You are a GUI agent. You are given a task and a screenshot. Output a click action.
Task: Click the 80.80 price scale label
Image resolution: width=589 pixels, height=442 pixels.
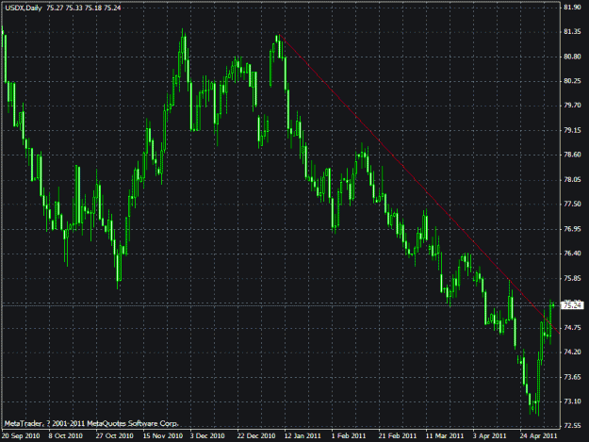572,57
